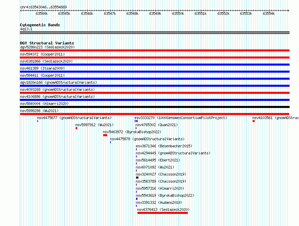Select the nsv3563789 (Chaisson2019) label
This screenshot has width=299, height=226.
tap(161, 181)
